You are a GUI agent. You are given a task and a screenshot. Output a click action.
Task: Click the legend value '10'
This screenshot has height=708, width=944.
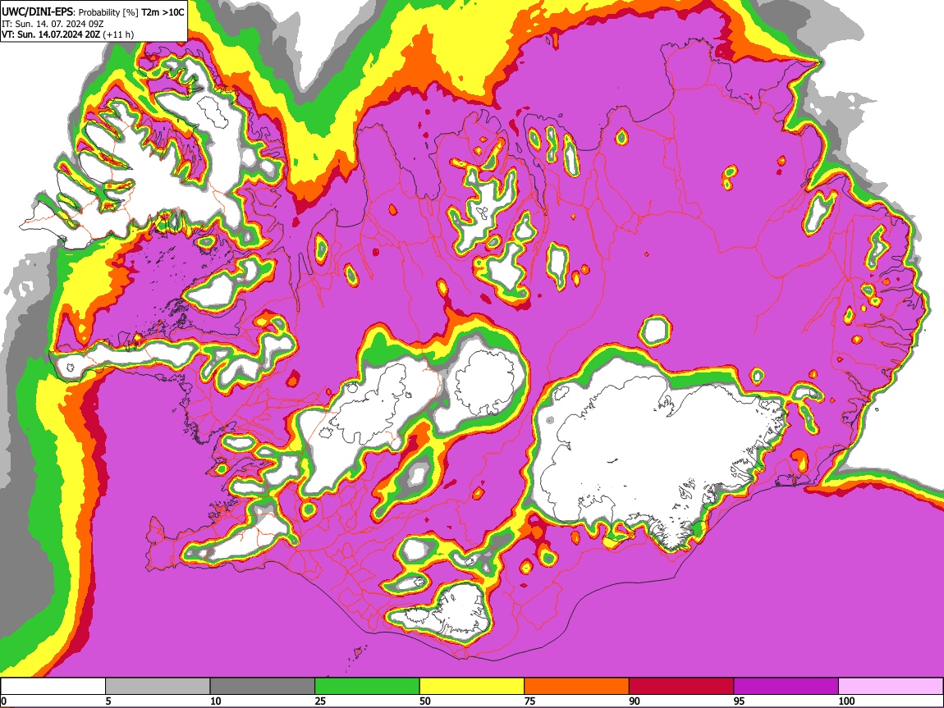[216, 701]
